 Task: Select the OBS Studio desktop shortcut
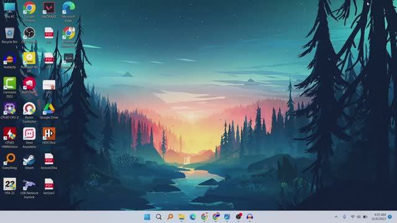coord(29,35)
